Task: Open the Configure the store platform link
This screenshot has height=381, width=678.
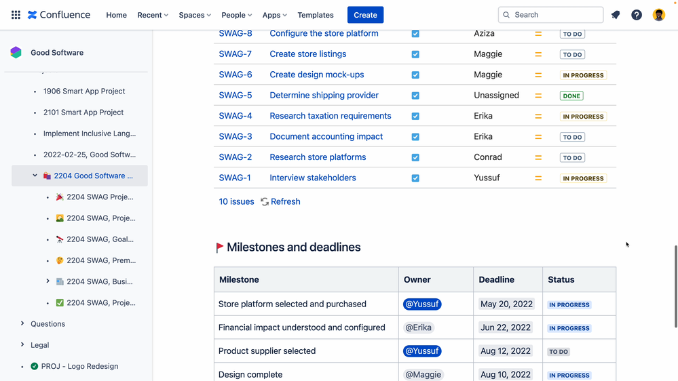Action: (324, 33)
